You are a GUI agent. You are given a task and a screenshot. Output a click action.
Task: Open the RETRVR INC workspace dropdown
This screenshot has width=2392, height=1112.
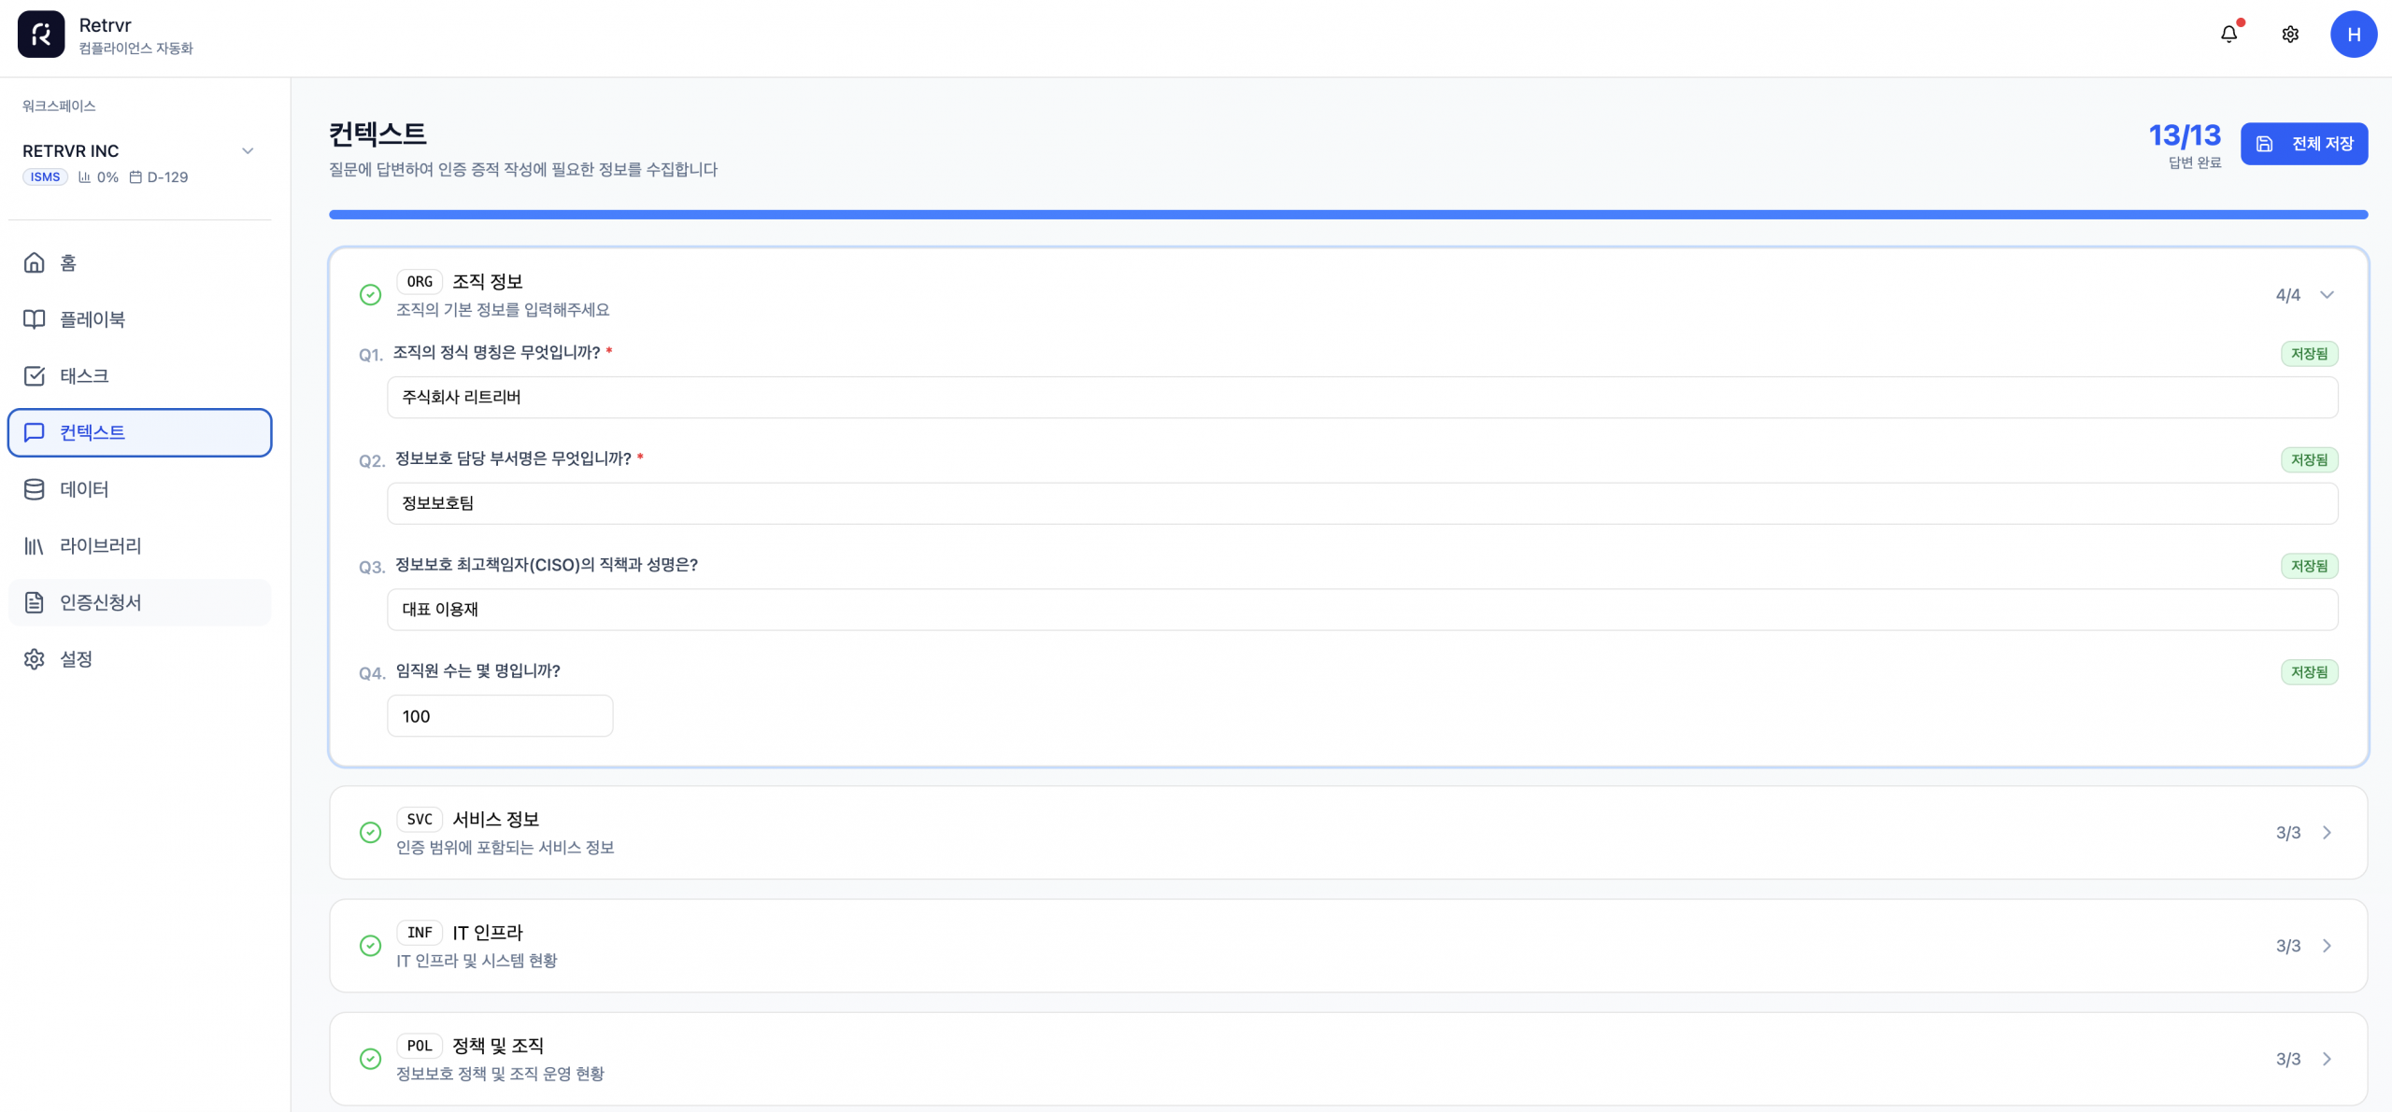[248, 151]
